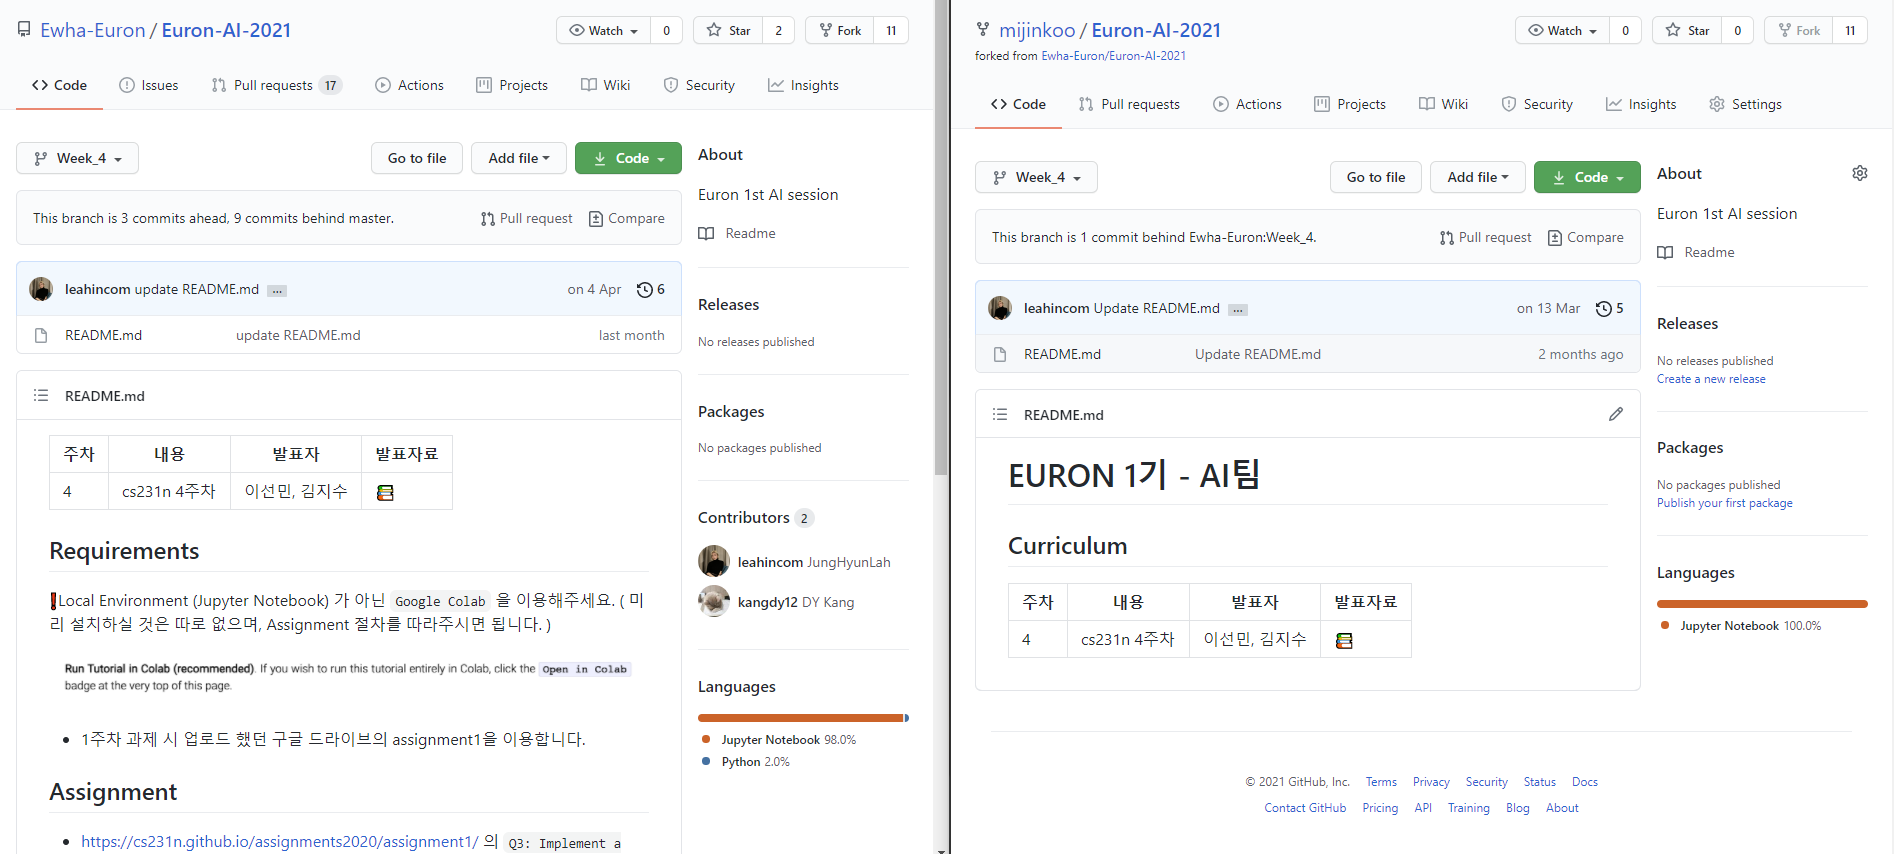Image resolution: width=1894 pixels, height=854 pixels.
Task: Click Pull request link in Ewha-Euron branch bar
Action: [x=526, y=218]
